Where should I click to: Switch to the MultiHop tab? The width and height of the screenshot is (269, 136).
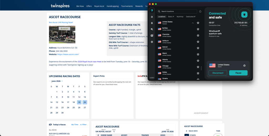180,17
